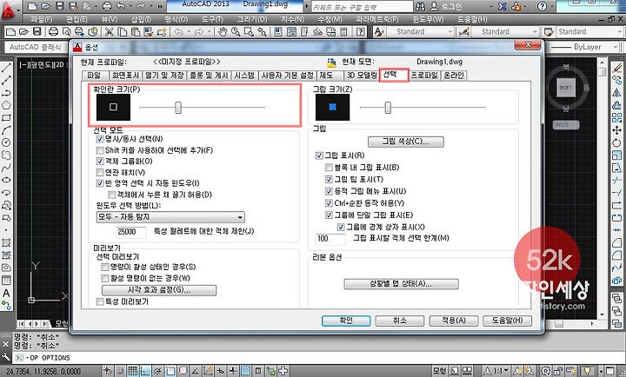Toggle 그립 표시(R) checkbox
Screen dimensions: 626x377
point(319,155)
